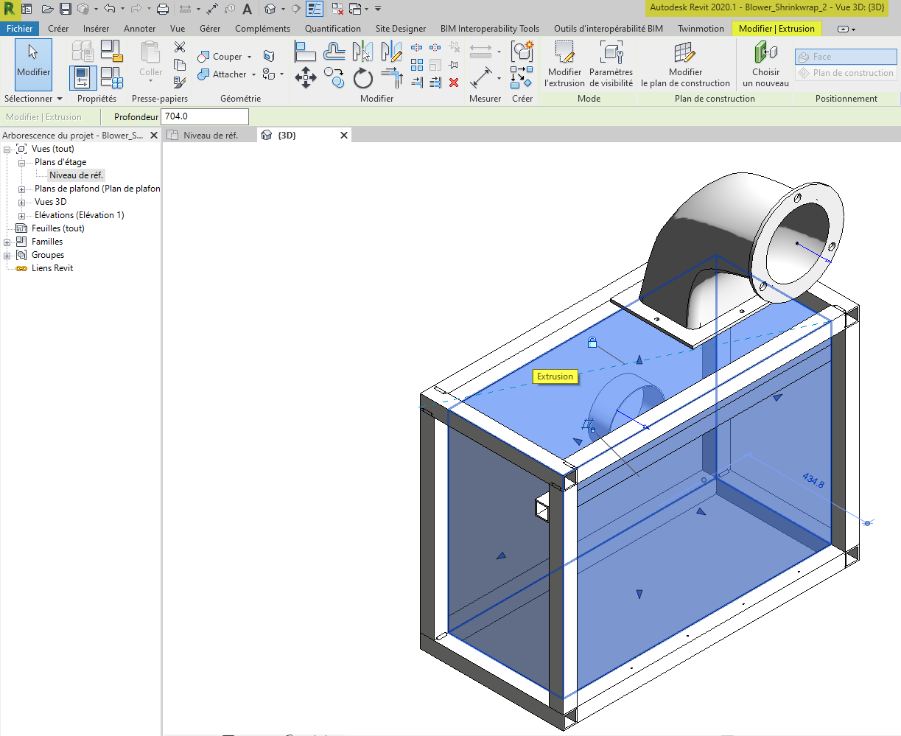Activate the Pin (Verrouiller) tool
The height and width of the screenshot is (736, 901).
(x=452, y=64)
